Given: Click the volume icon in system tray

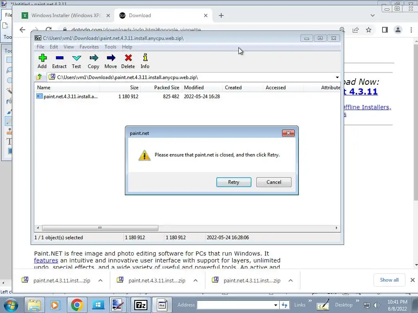Looking at the screenshot, I should click(x=377, y=305).
